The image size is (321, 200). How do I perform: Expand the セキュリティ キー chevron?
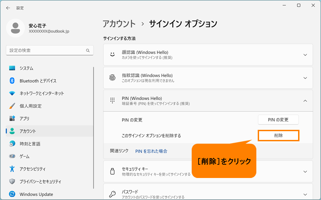pyautogui.click(x=305, y=172)
